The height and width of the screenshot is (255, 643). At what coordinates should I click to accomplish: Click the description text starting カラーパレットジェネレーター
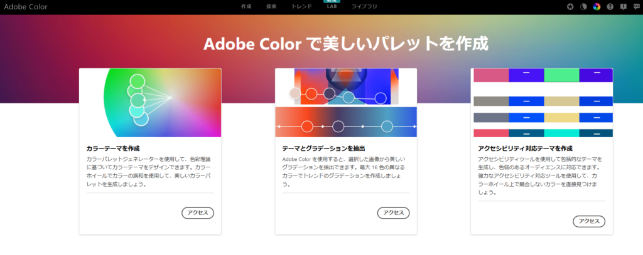click(x=150, y=172)
